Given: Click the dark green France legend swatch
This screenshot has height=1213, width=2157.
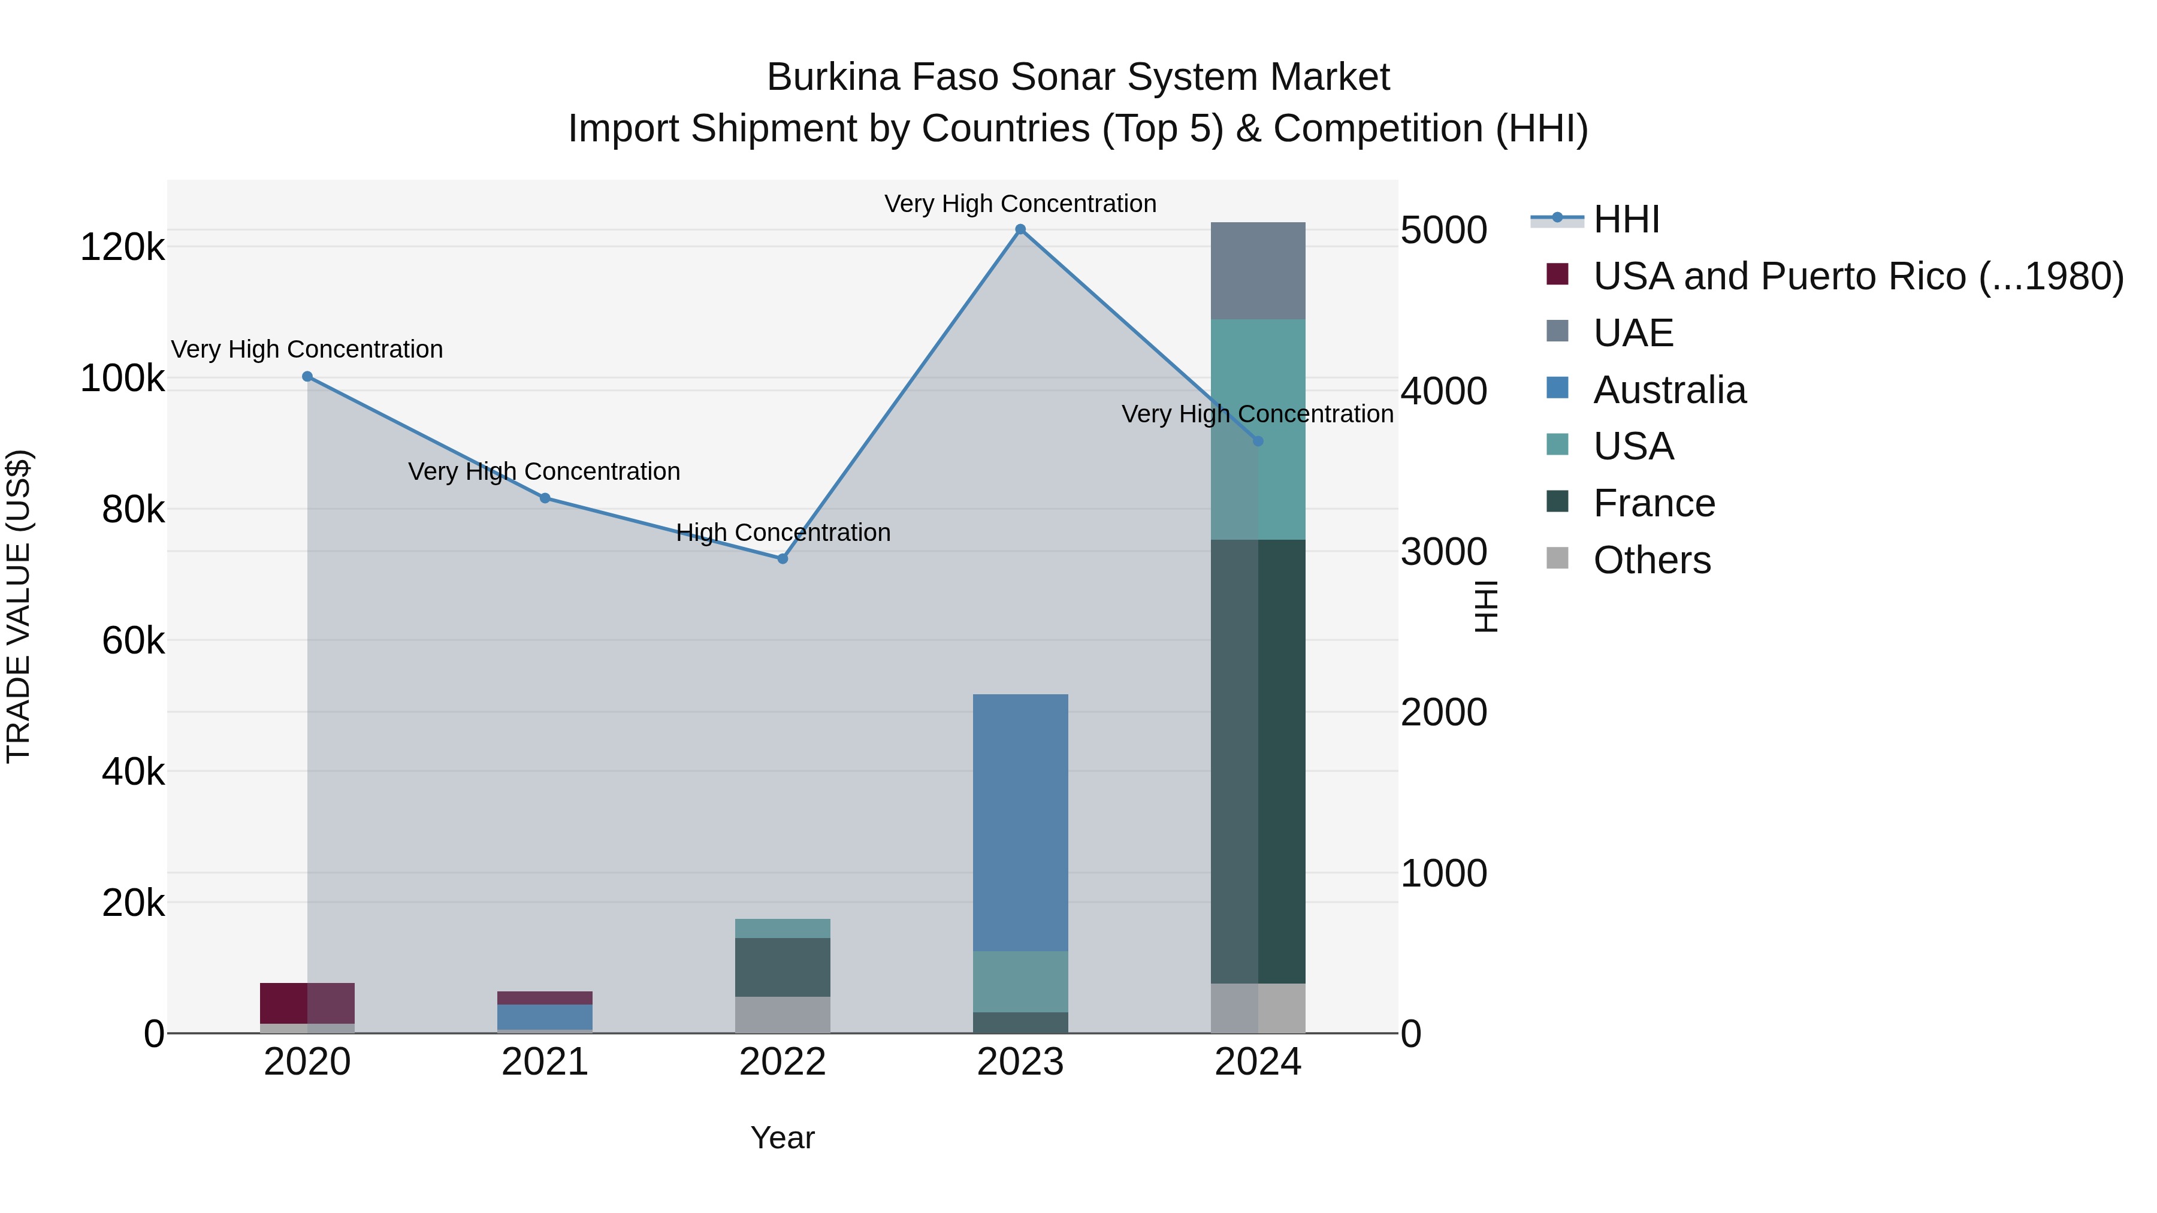Looking at the screenshot, I should [1557, 501].
